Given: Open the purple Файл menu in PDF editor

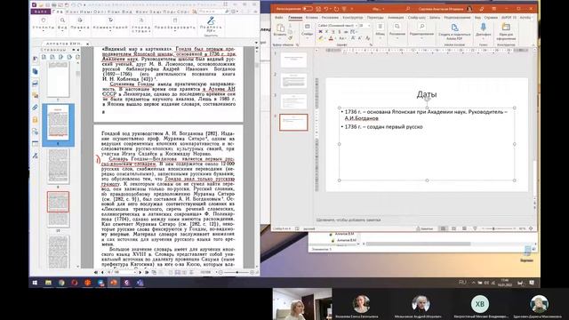Looking at the screenshot, I should [x=41, y=12].
